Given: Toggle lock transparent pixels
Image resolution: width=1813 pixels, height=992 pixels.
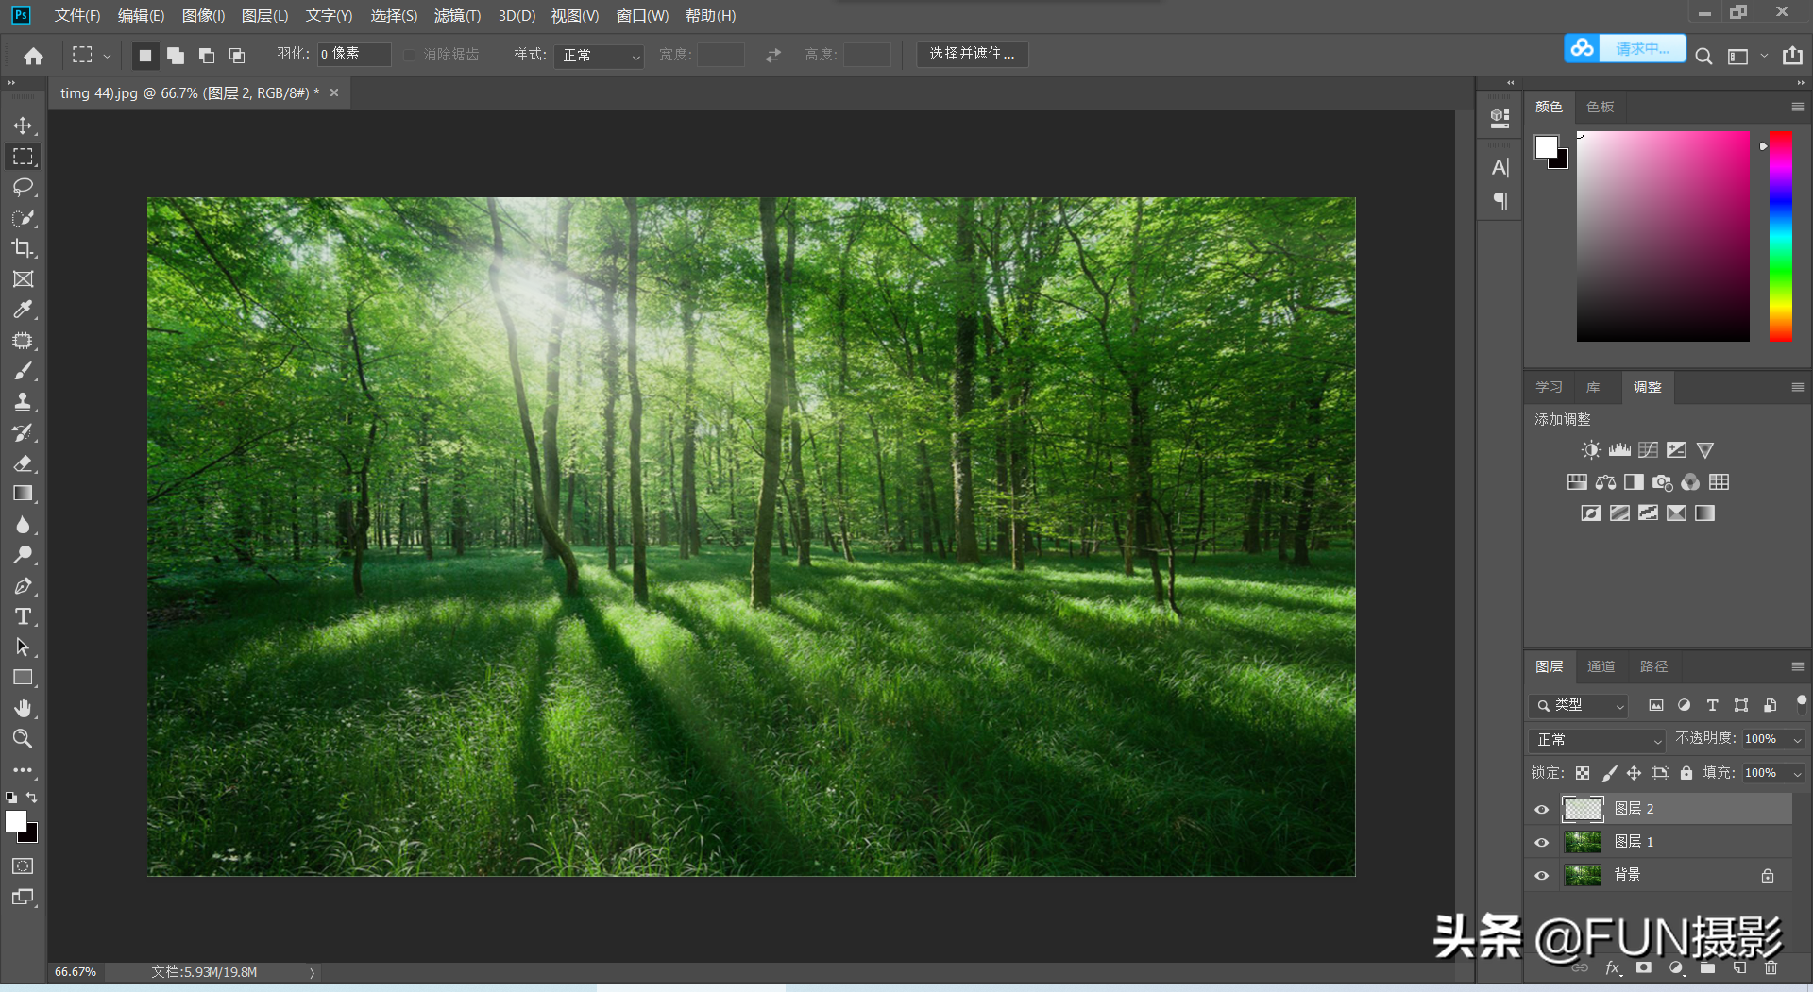Looking at the screenshot, I should pyautogui.click(x=1583, y=773).
